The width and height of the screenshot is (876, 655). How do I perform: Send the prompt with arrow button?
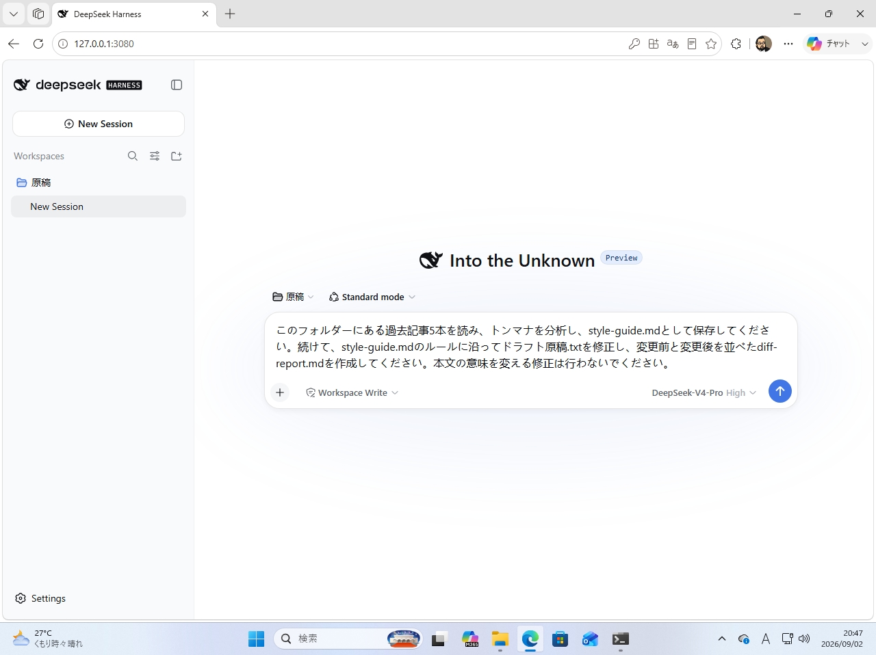780,391
